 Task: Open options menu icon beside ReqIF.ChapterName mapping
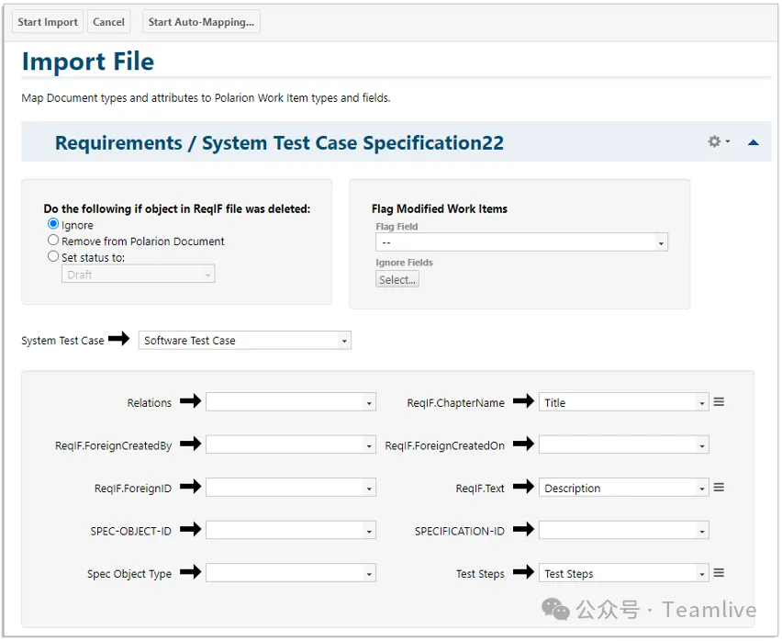pos(719,402)
